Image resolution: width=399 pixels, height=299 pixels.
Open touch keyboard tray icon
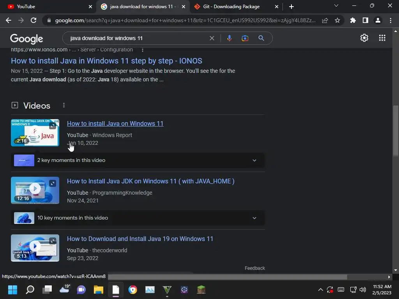click(x=341, y=290)
